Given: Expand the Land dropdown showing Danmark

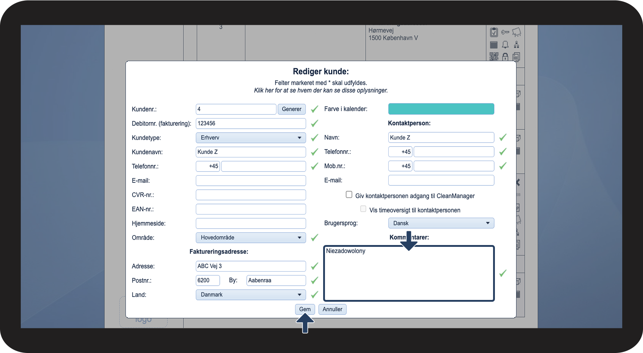Looking at the screenshot, I should tap(250, 295).
